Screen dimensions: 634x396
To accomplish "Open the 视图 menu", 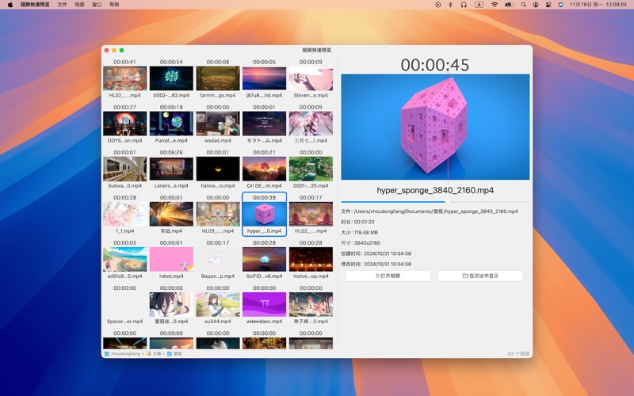I will click(x=79, y=4).
